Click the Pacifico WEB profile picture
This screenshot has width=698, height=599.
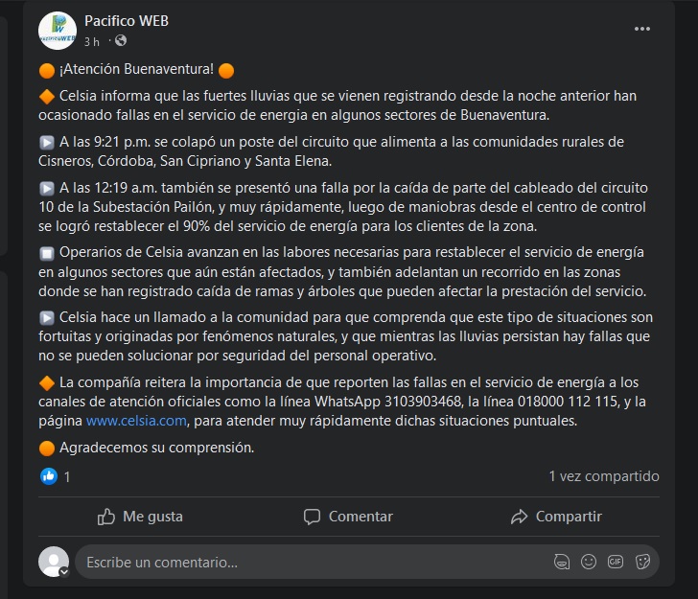pos(58,31)
